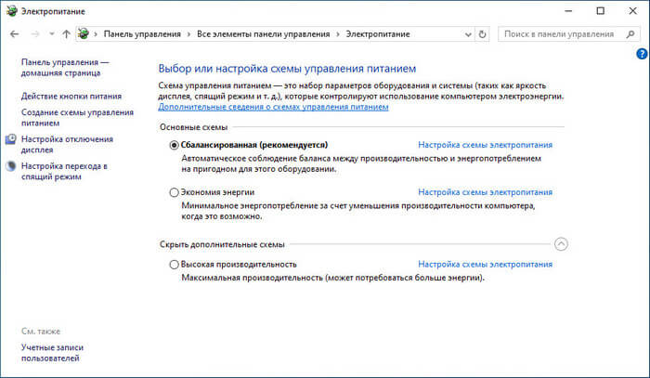Image resolution: width=650 pixels, height=378 pixels.
Task: Expand chevron after Панель управления breadcrumb
Action: [189, 34]
